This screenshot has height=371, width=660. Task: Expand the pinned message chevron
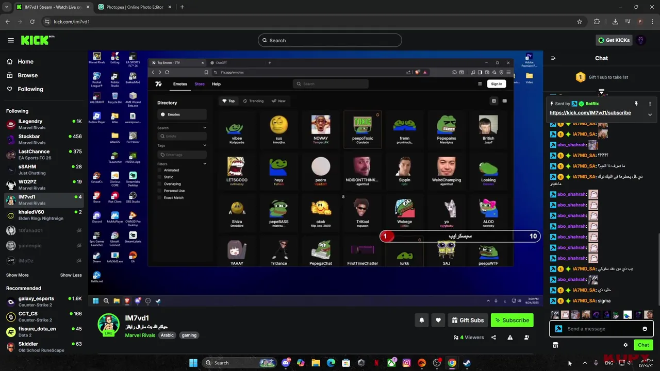(650, 114)
